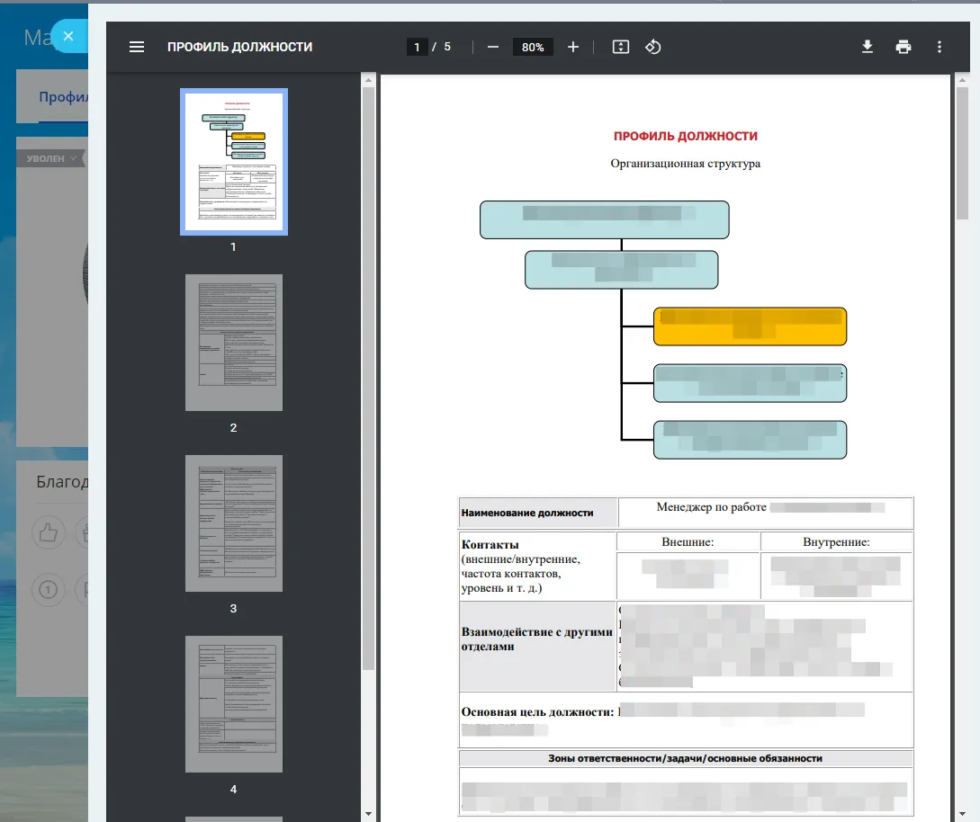
Task: Switch to the Профиль tab
Action: pyautogui.click(x=63, y=97)
